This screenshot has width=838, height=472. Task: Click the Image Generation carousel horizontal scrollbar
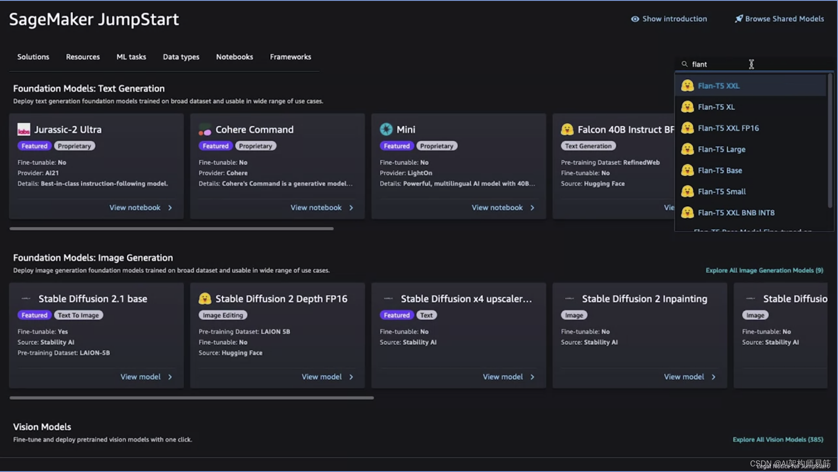coord(192,398)
